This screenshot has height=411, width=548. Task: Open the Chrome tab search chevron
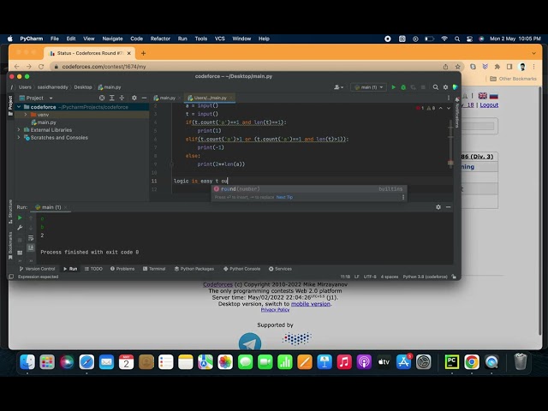533,53
